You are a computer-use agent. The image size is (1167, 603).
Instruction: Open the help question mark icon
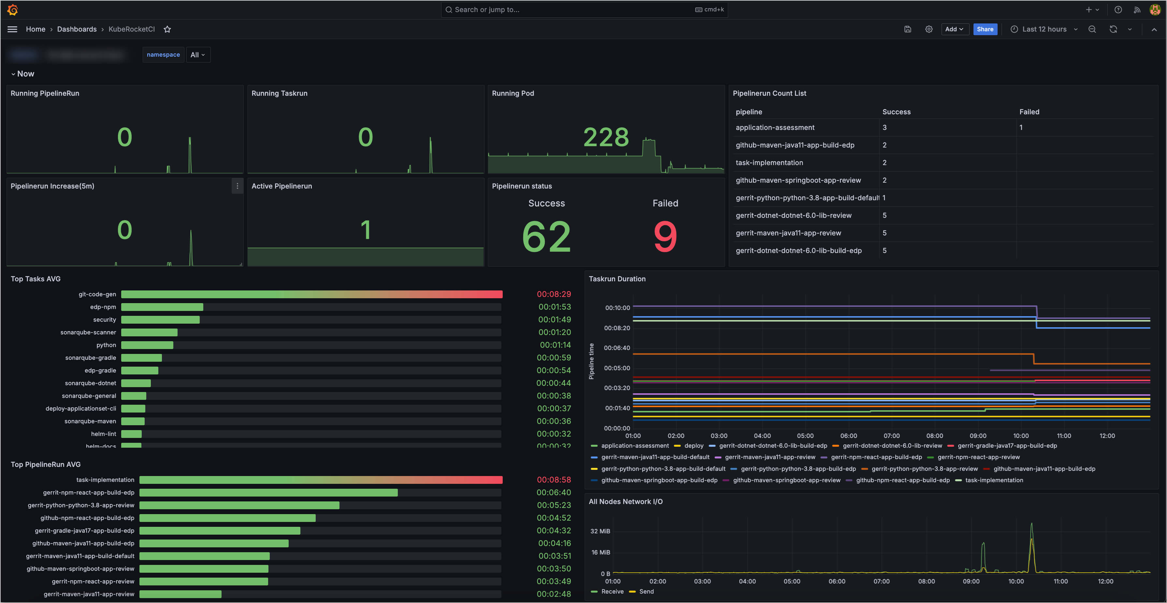[1118, 9]
